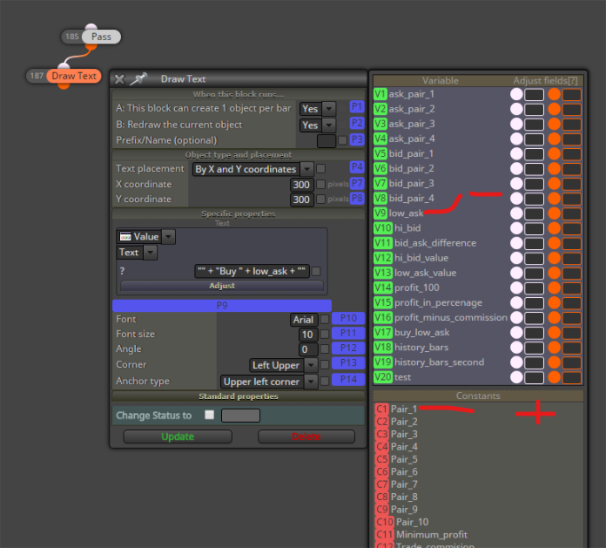
Task: Click the X coordinate value field
Action: [301, 185]
